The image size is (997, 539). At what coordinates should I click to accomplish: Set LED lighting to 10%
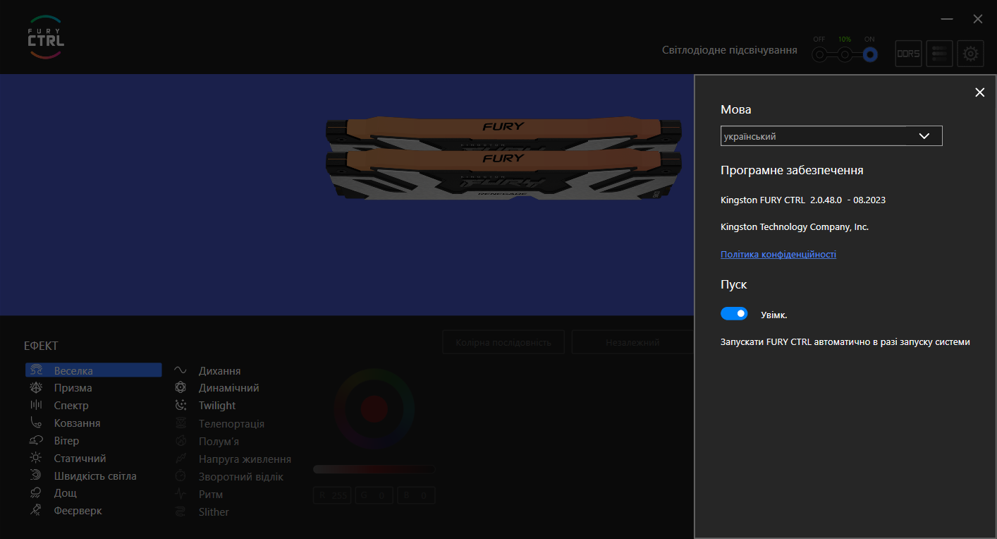click(845, 54)
